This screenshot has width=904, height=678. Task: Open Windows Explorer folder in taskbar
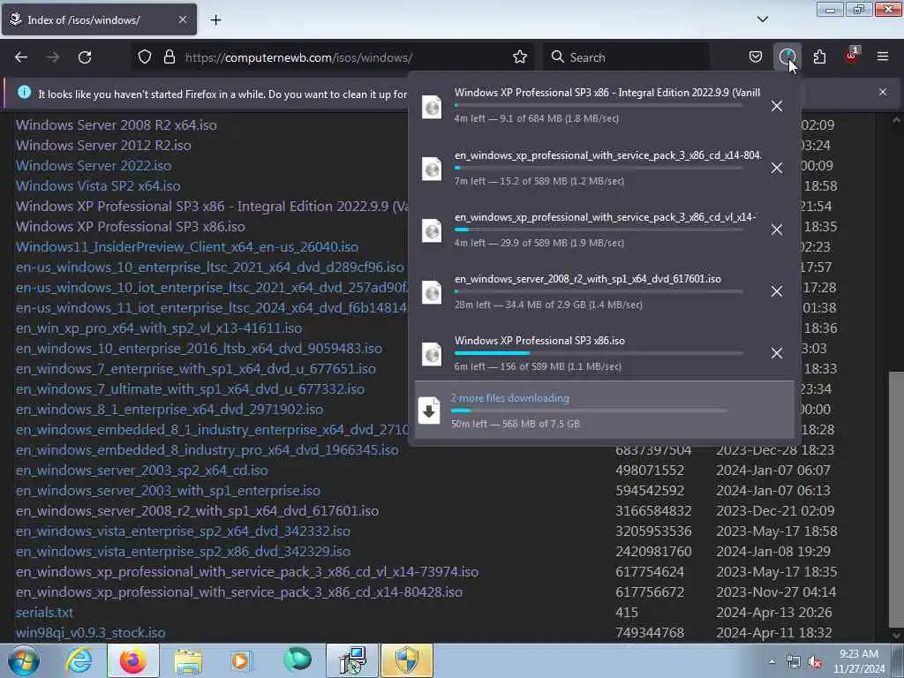point(188,660)
